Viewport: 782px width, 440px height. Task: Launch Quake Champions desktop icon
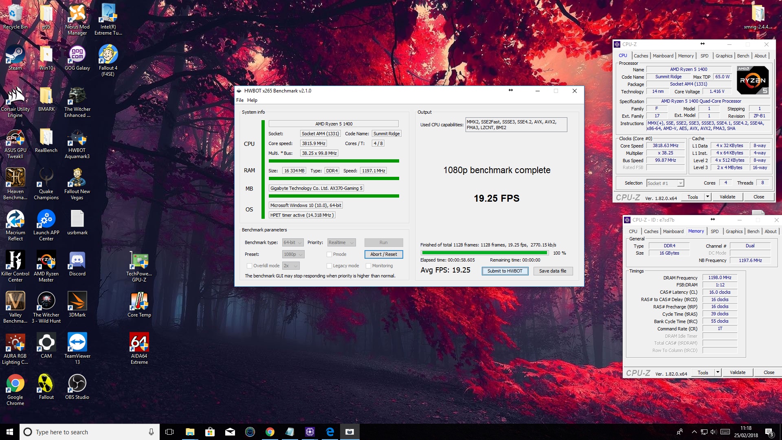click(46, 184)
